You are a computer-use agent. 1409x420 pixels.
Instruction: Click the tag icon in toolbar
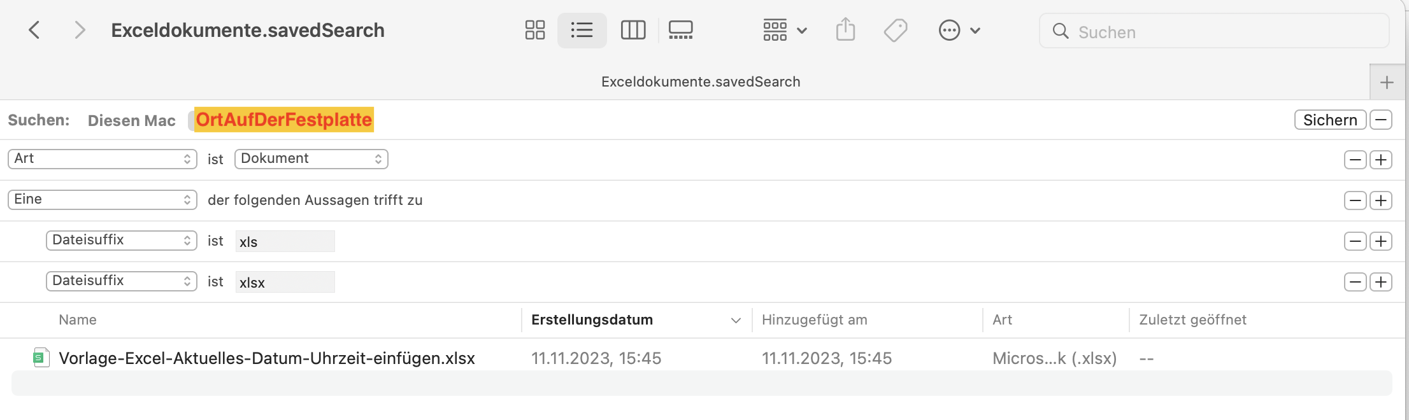896,30
